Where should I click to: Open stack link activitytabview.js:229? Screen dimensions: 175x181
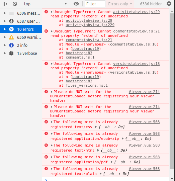(90, 25)
